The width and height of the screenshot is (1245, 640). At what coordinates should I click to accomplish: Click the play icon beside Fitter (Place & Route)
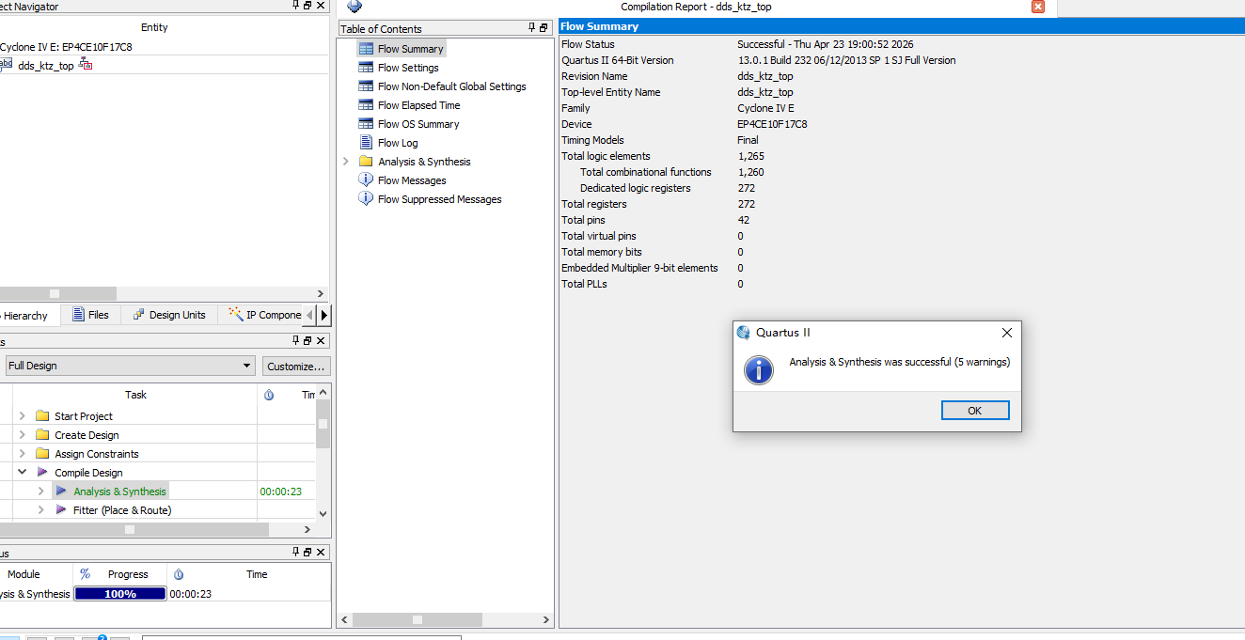(61, 510)
